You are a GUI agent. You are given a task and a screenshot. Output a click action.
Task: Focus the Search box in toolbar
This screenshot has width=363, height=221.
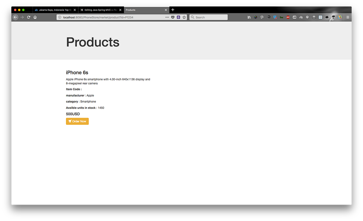click(208, 17)
